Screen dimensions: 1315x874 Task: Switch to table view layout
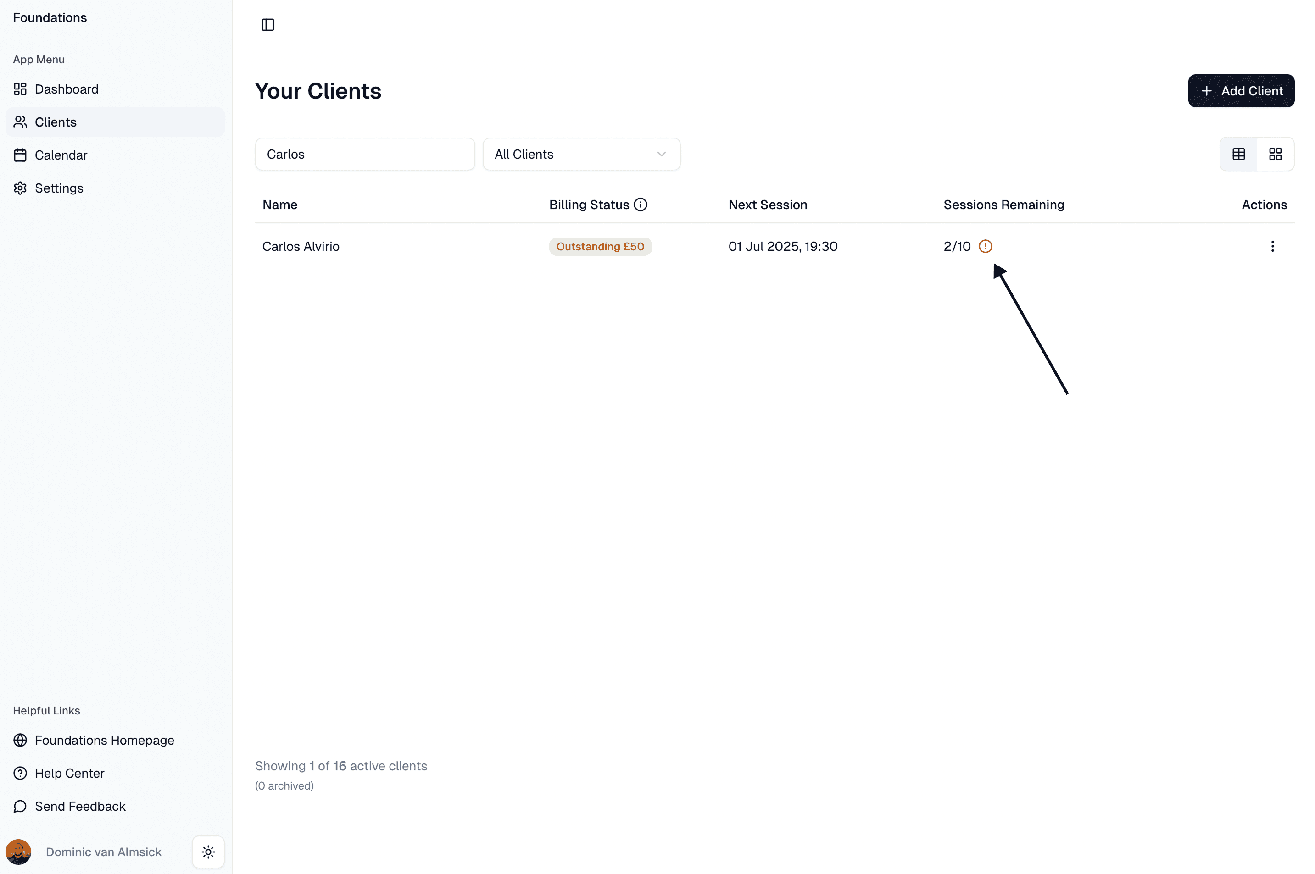point(1238,155)
